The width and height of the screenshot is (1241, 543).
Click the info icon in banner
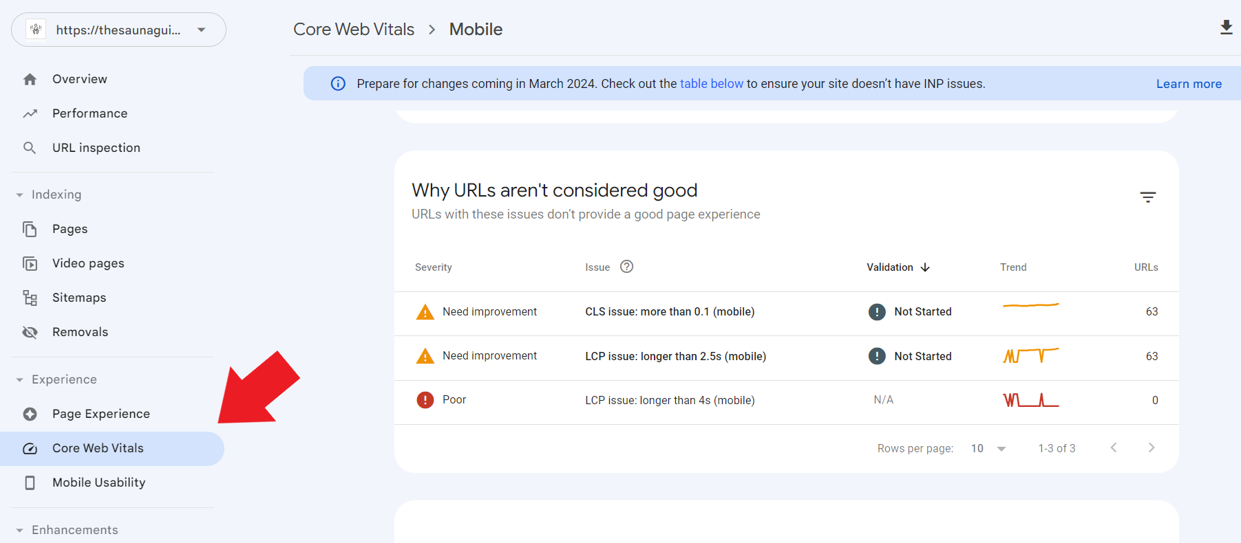coord(338,84)
